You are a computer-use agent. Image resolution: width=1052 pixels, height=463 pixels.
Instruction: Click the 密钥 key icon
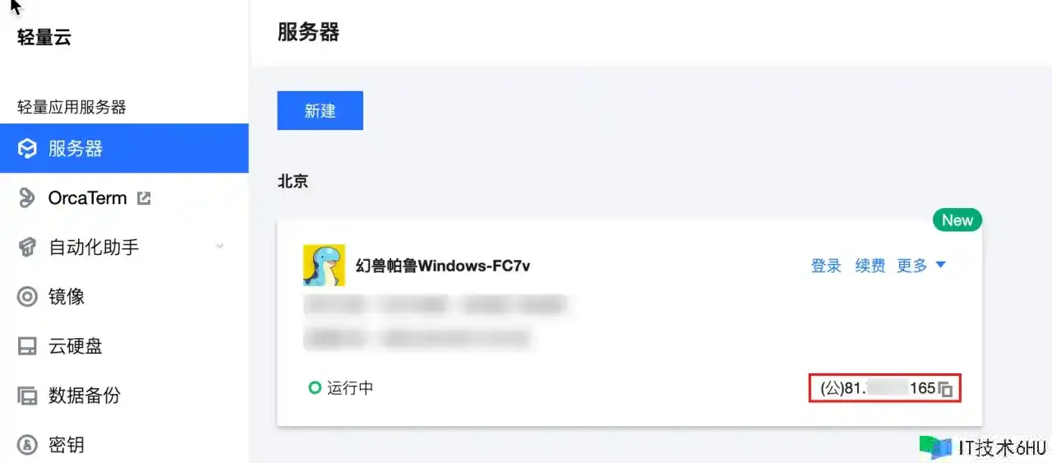coord(27,445)
